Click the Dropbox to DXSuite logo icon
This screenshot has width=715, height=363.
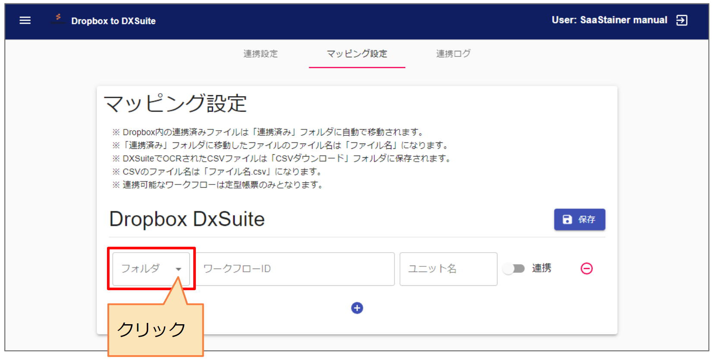pyautogui.click(x=57, y=19)
